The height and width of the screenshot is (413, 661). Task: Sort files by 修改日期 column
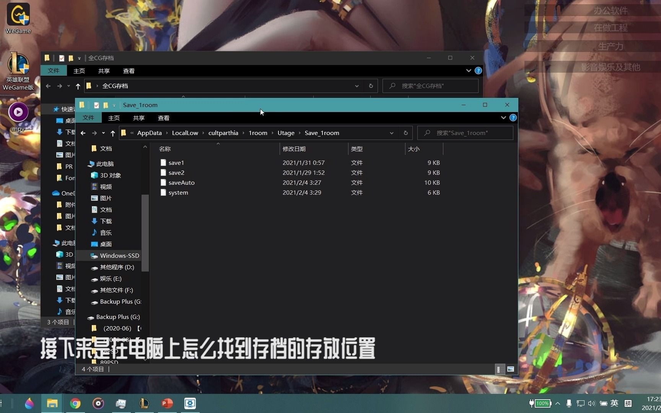314,149
